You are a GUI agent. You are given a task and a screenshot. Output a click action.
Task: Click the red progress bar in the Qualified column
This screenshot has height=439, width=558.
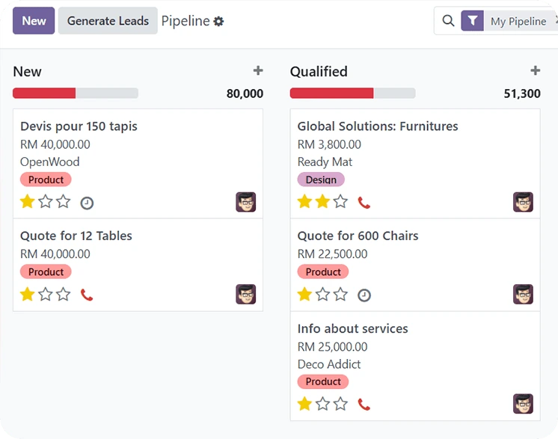pyautogui.click(x=331, y=93)
